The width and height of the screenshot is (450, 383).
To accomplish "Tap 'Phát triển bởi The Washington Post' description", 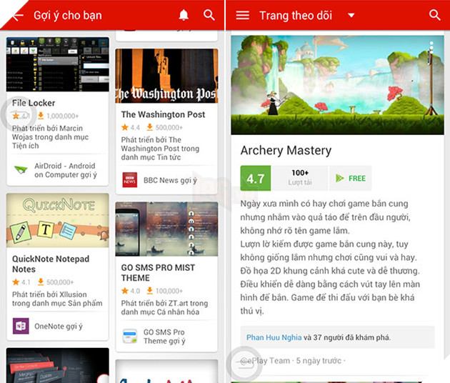I will [160, 149].
